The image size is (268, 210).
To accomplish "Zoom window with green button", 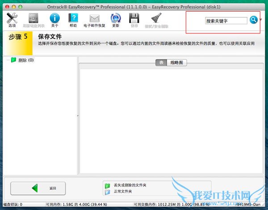I will click(x=21, y=7).
